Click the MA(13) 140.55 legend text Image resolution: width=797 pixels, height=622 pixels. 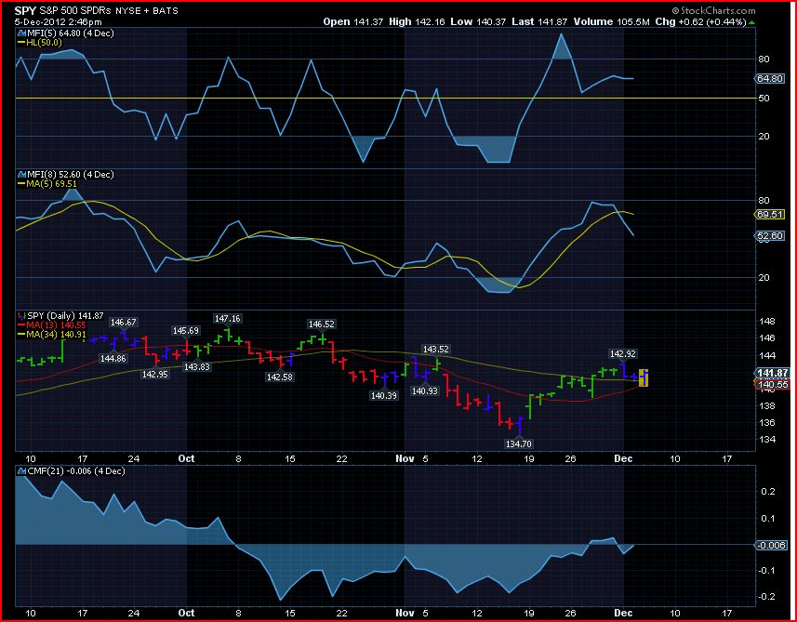tap(56, 325)
